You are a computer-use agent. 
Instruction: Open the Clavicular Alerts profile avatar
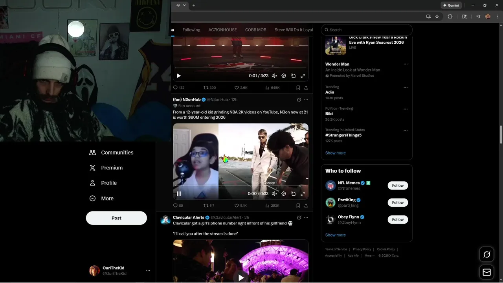click(165, 220)
